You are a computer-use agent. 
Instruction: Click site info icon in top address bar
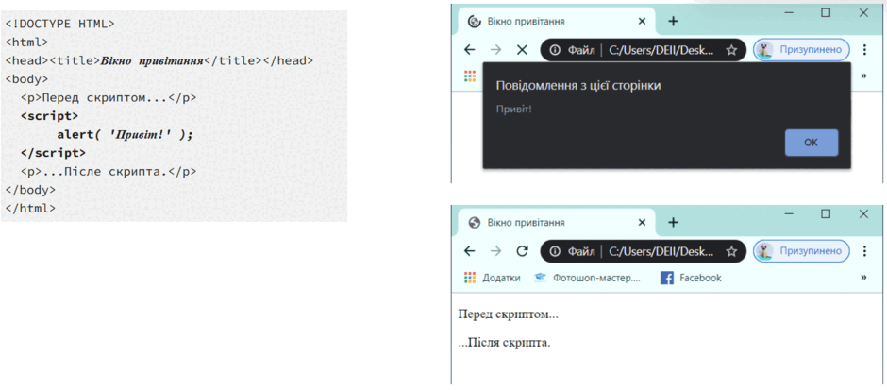pos(555,50)
